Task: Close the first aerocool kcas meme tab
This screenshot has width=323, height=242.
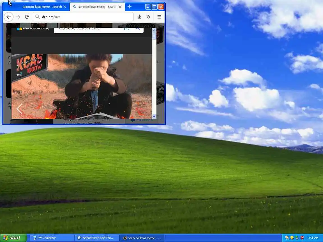Action: coord(65,7)
